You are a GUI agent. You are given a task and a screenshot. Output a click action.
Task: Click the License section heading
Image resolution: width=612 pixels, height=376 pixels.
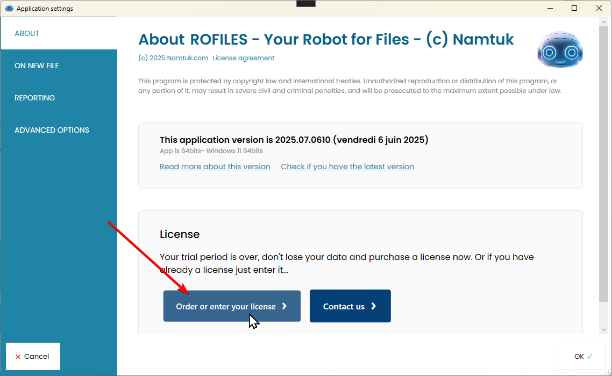coord(180,234)
